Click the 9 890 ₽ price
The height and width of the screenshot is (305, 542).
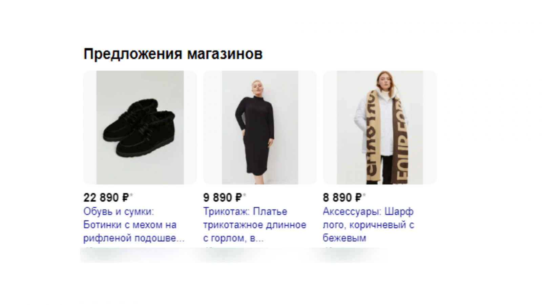point(223,197)
